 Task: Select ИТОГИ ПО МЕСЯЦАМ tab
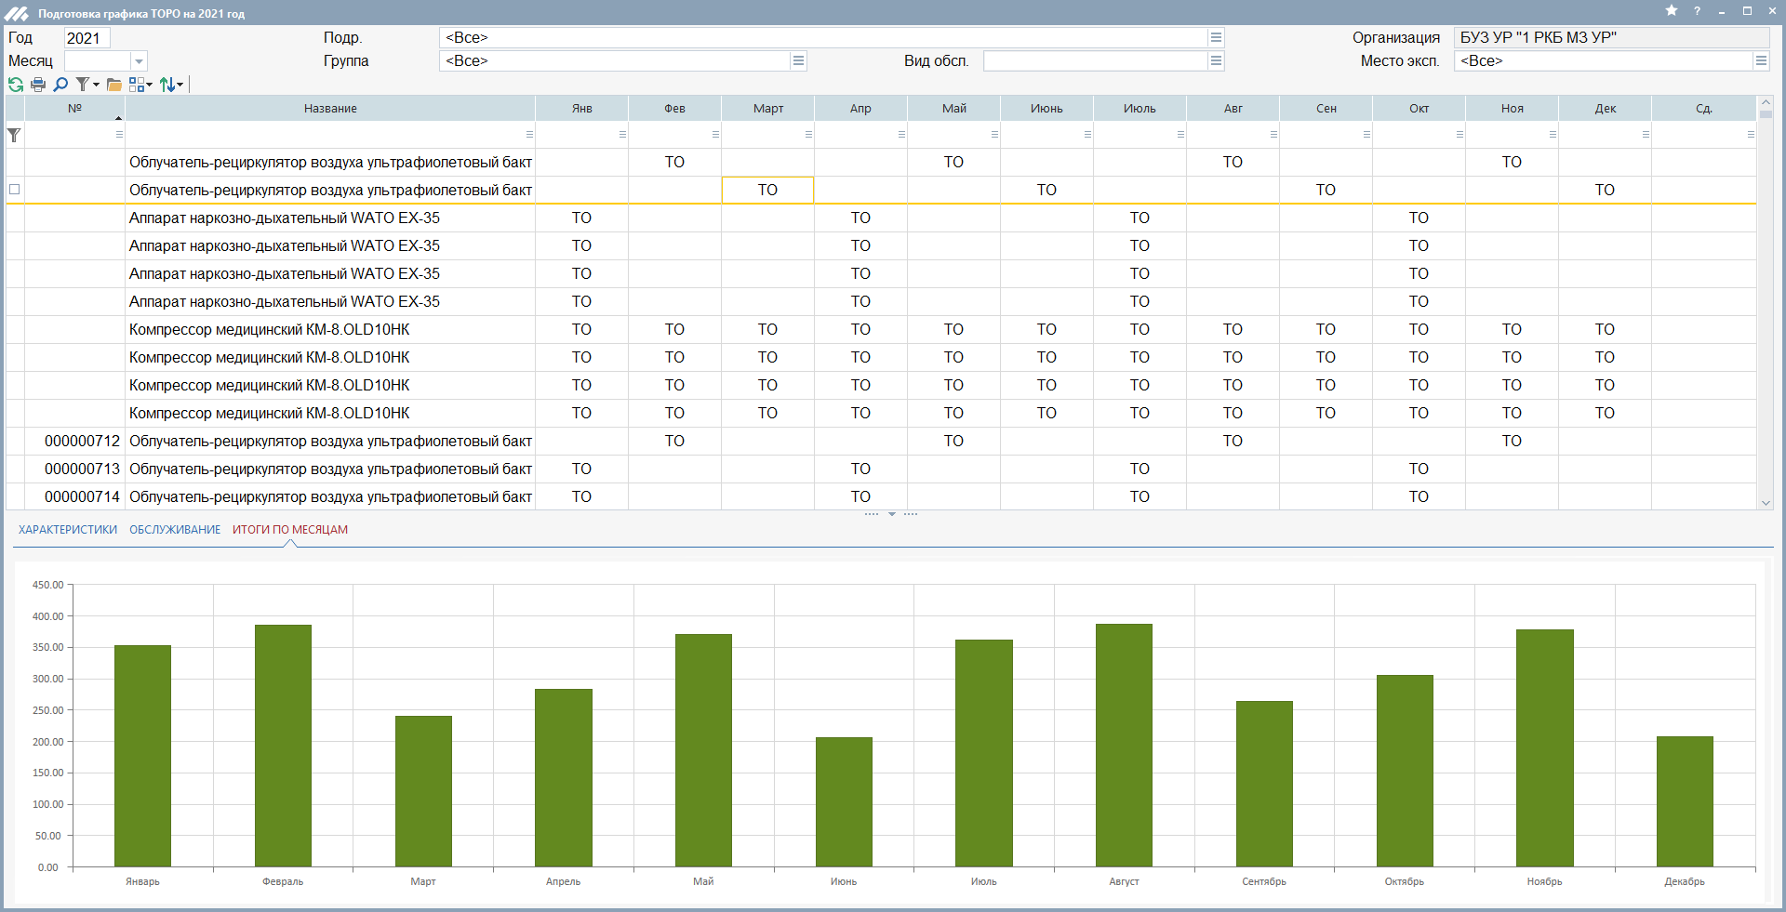290,530
